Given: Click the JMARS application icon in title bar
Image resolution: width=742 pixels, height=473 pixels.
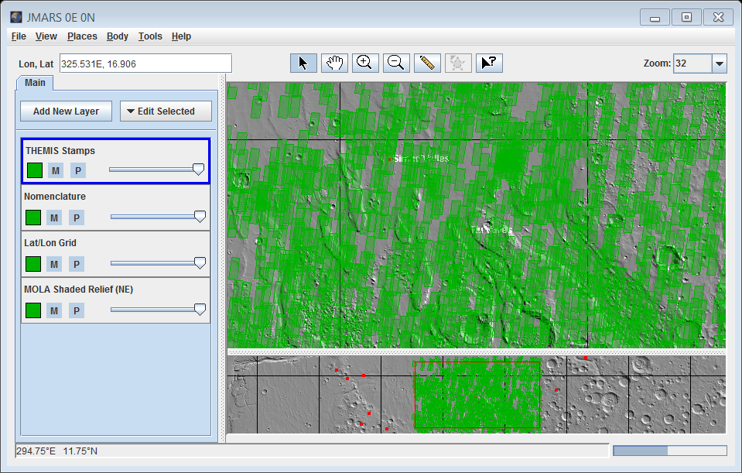Looking at the screenshot, I should point(16,17).
